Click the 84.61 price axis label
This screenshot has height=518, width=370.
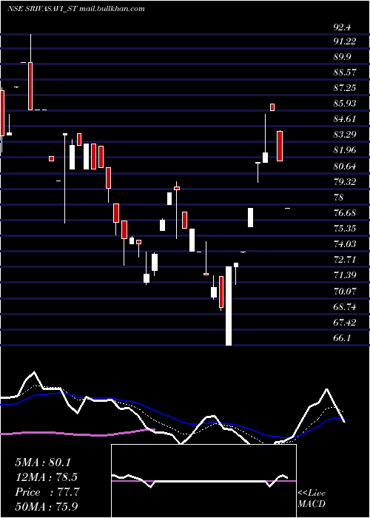pyautogui.click(x=345, y=119)
